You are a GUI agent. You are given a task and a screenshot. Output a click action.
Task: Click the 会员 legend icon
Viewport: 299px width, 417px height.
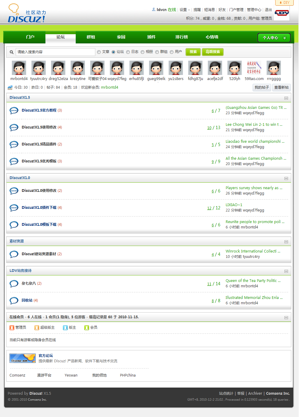(87, 328)
